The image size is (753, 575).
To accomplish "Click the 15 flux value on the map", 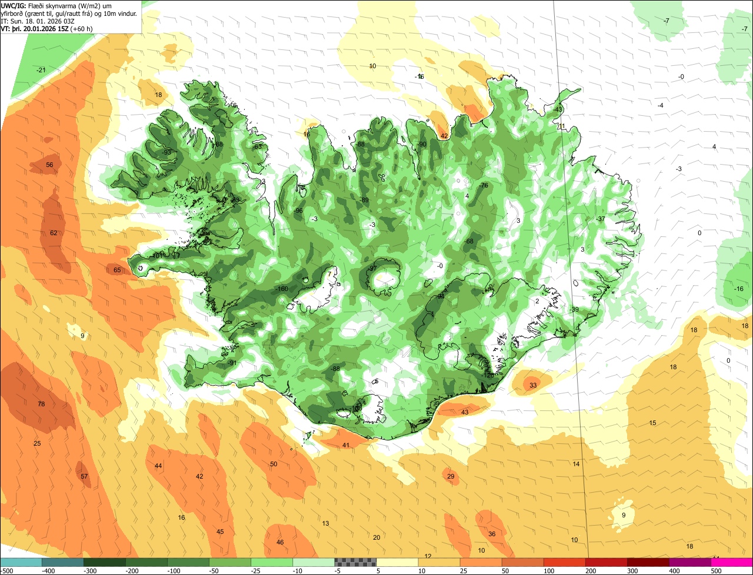I will (x=652, y=423).
